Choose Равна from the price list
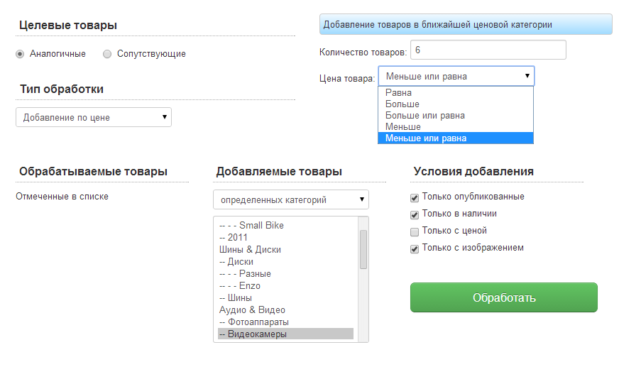 [398, 93]
